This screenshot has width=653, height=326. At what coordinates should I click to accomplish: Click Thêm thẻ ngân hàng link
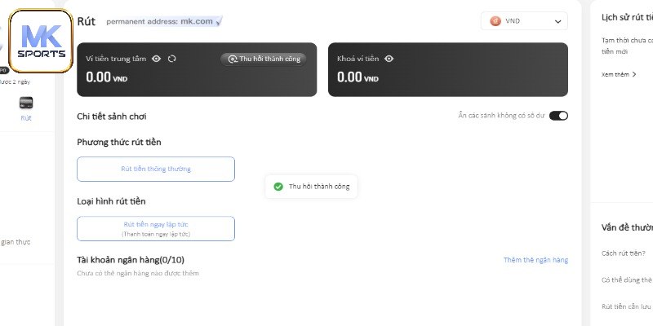point(535,260)
